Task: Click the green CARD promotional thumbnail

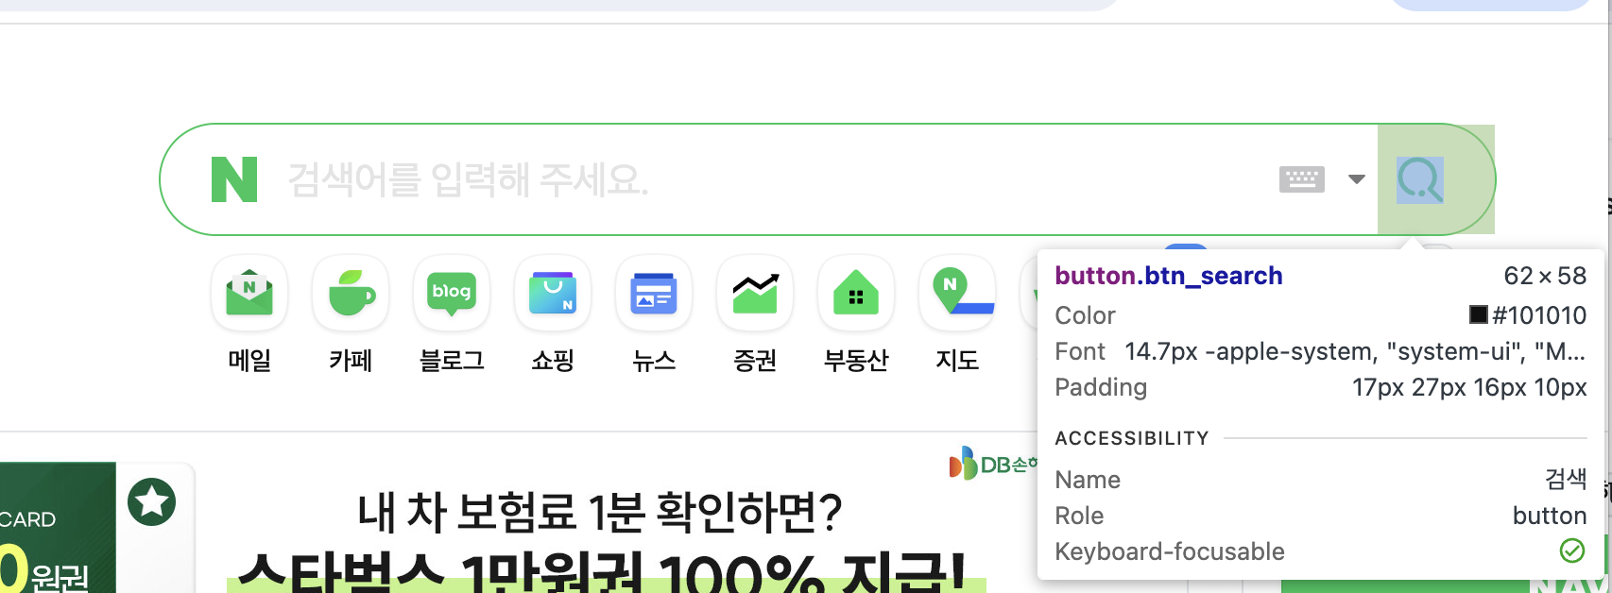Action: (58, 528)
